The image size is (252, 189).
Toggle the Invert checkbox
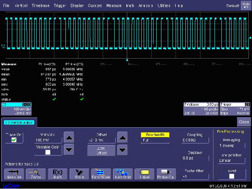(x=232, y=176)
